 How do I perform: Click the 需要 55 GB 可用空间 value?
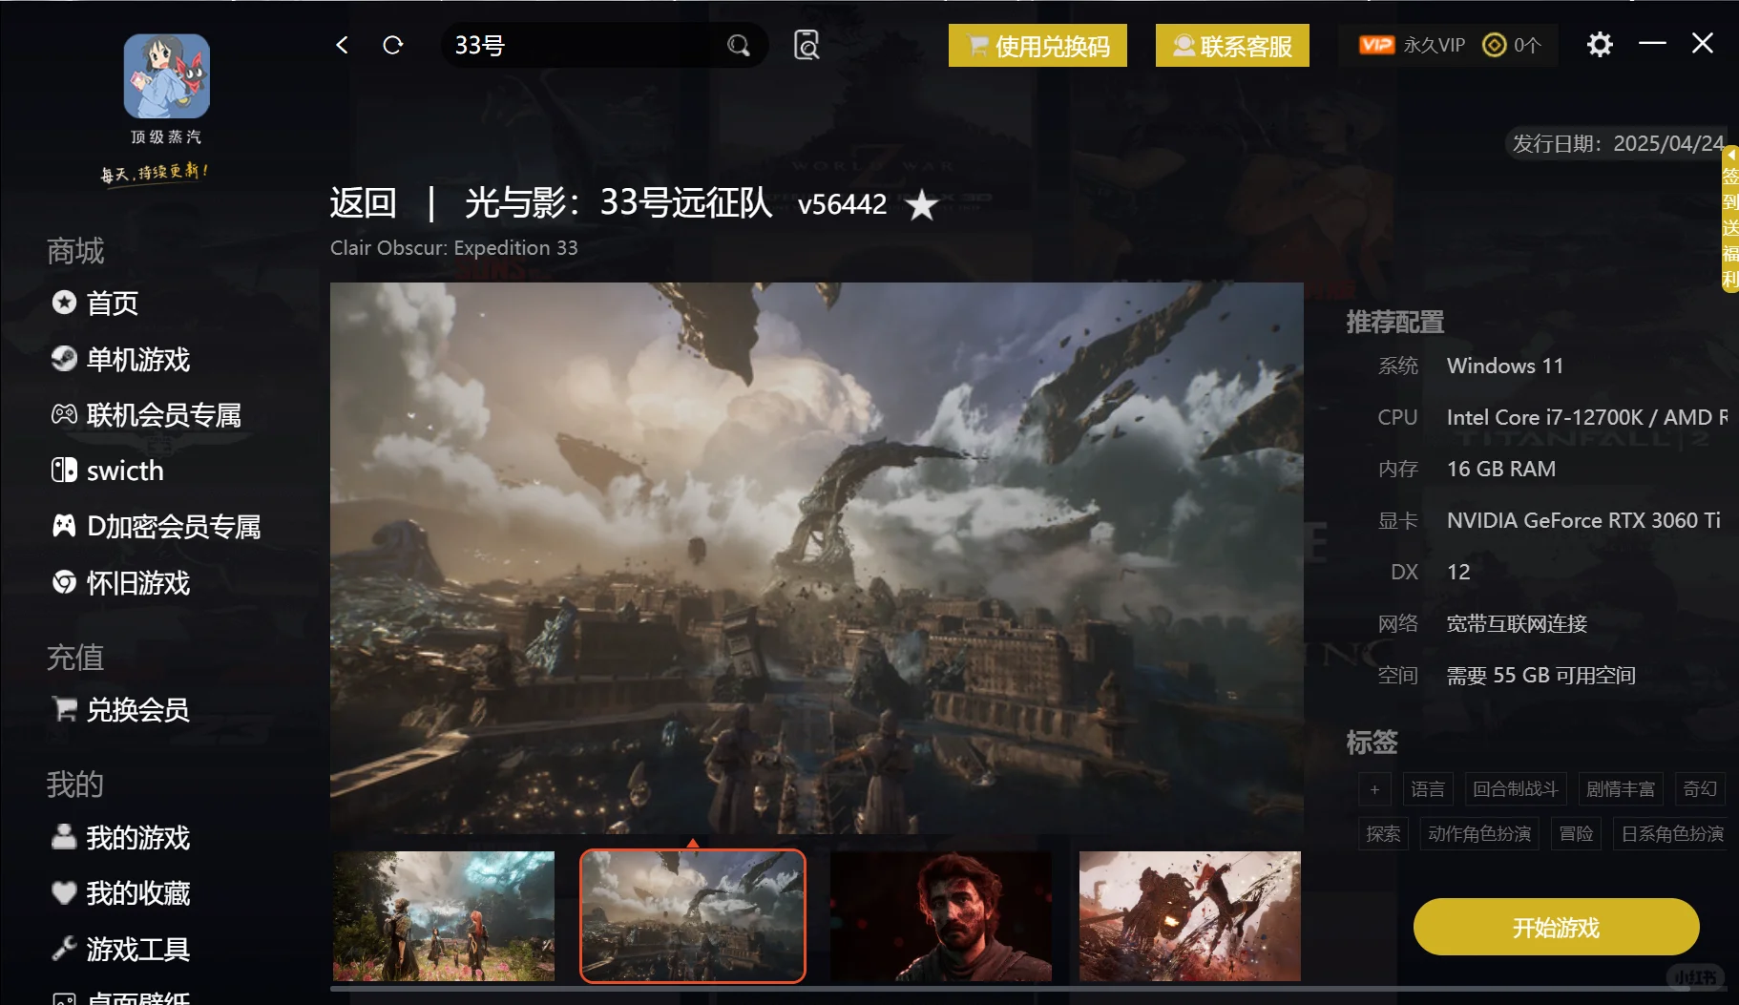[1541, 675]
